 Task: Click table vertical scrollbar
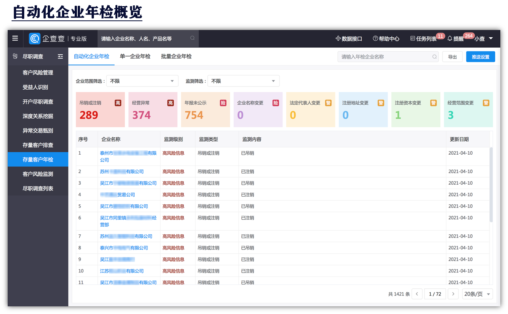(x=491, y=185)
